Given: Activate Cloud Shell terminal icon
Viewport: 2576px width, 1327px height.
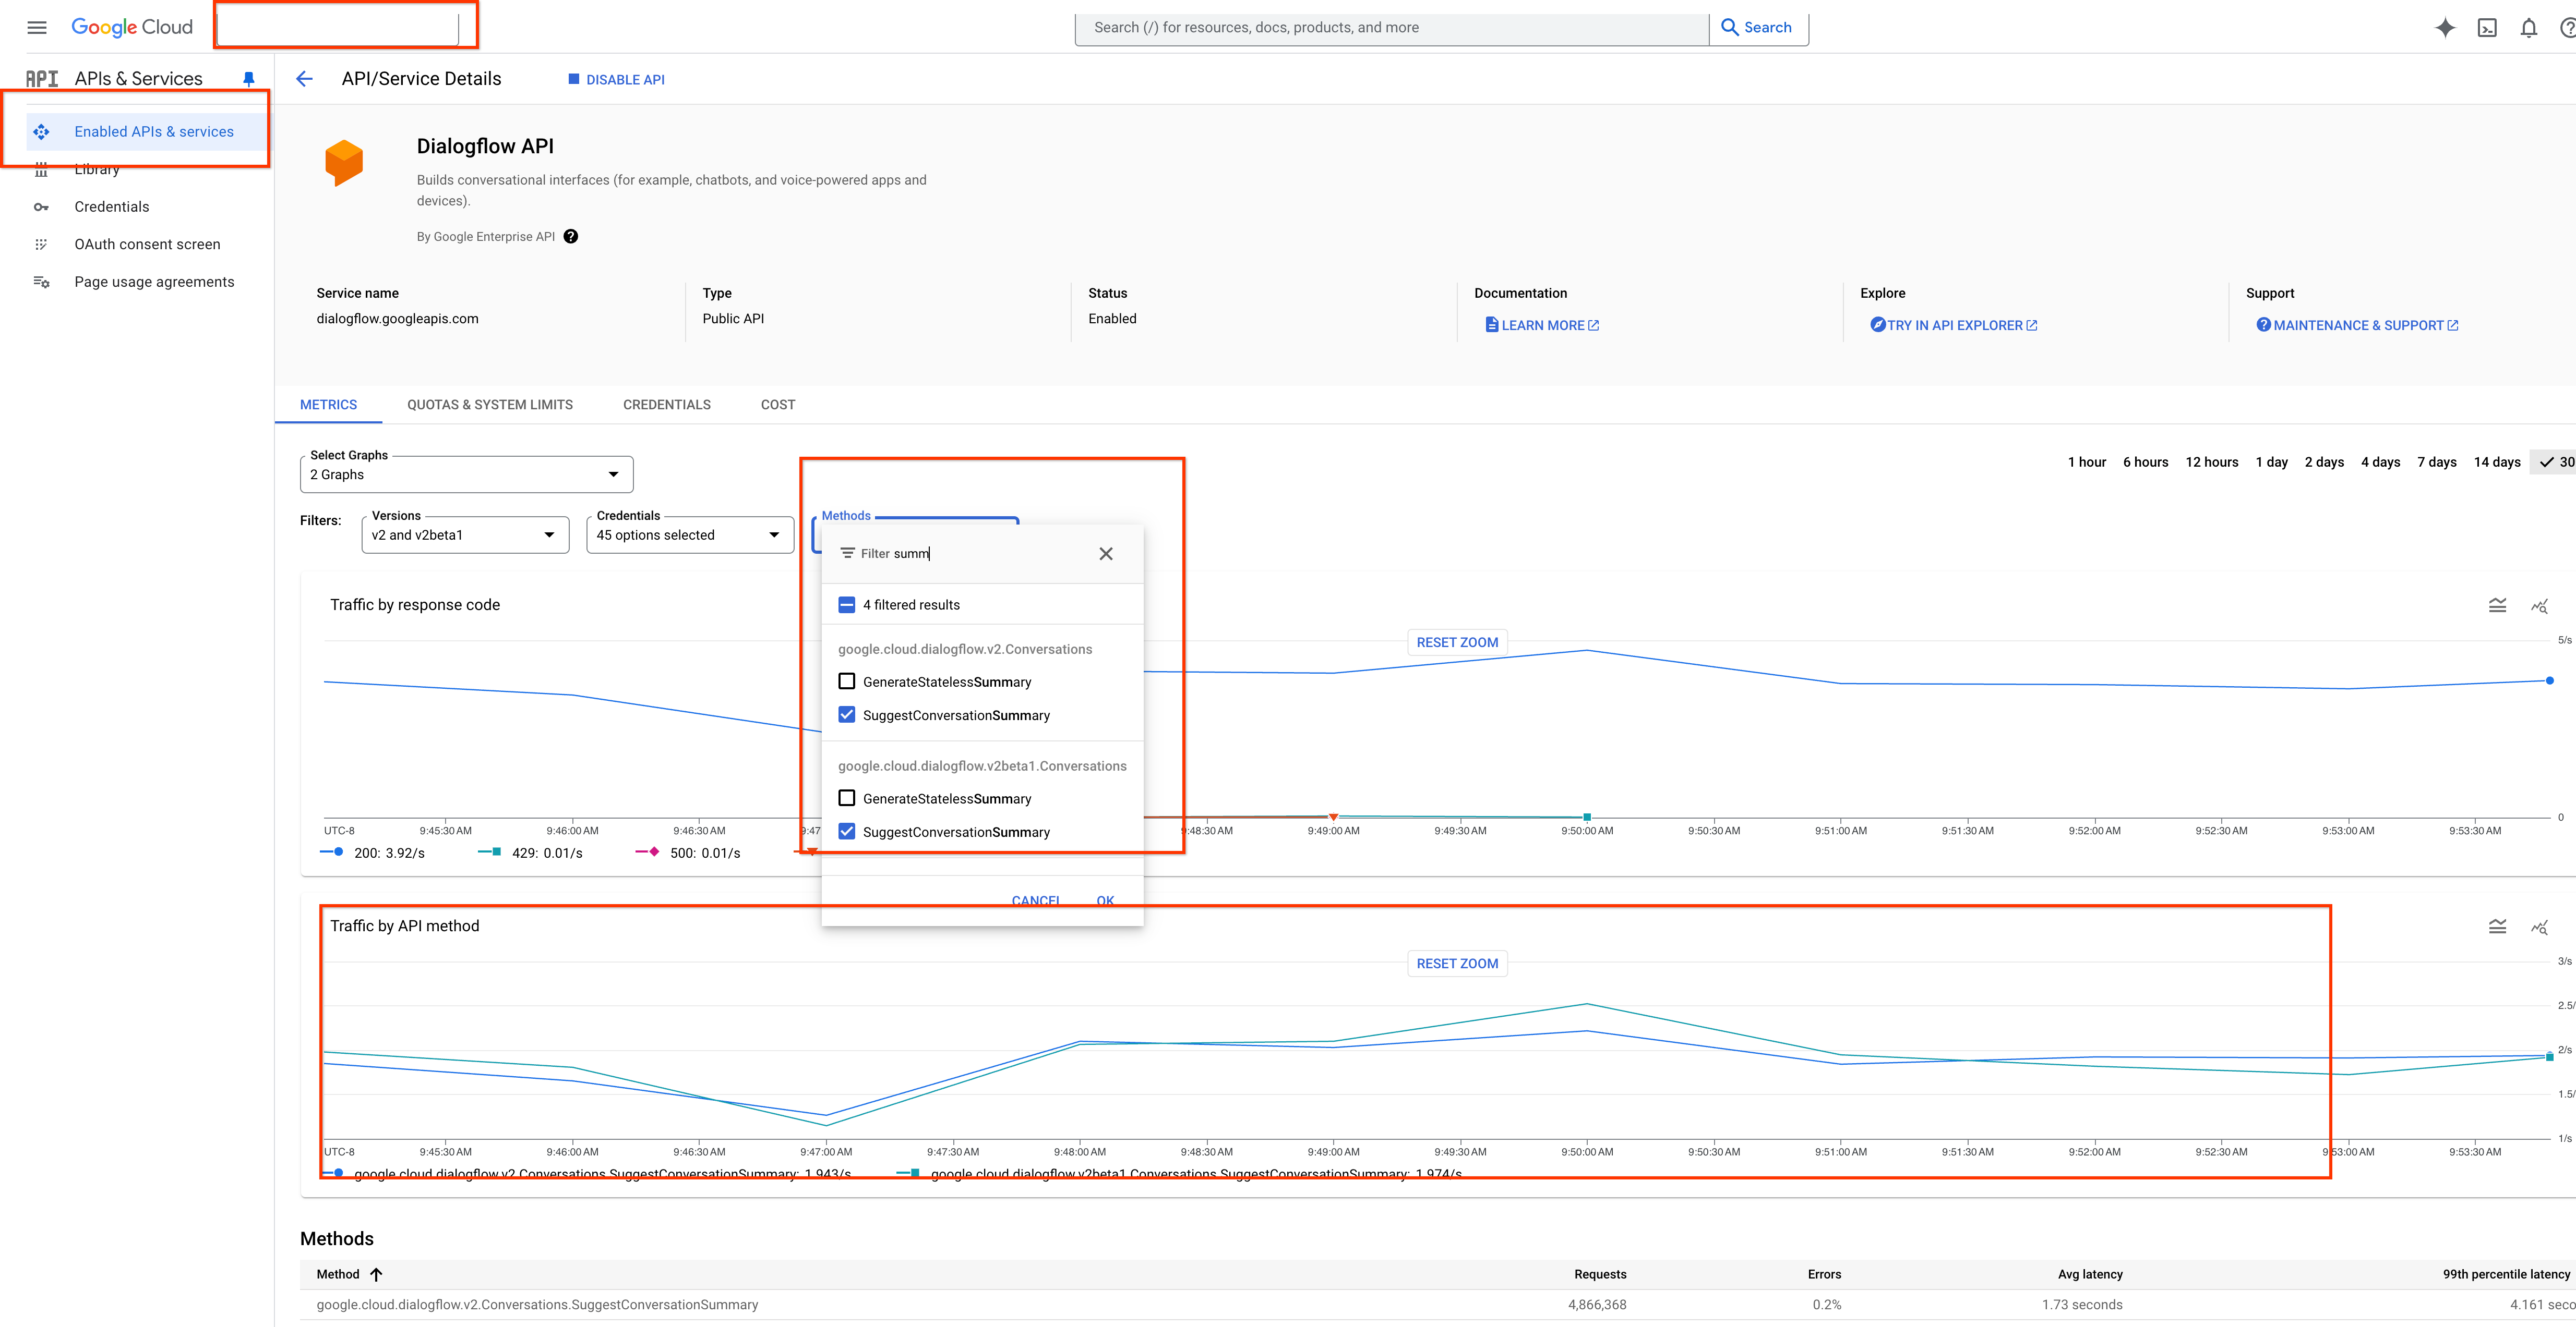Looking at the screenshot, I should [2487, 28].
